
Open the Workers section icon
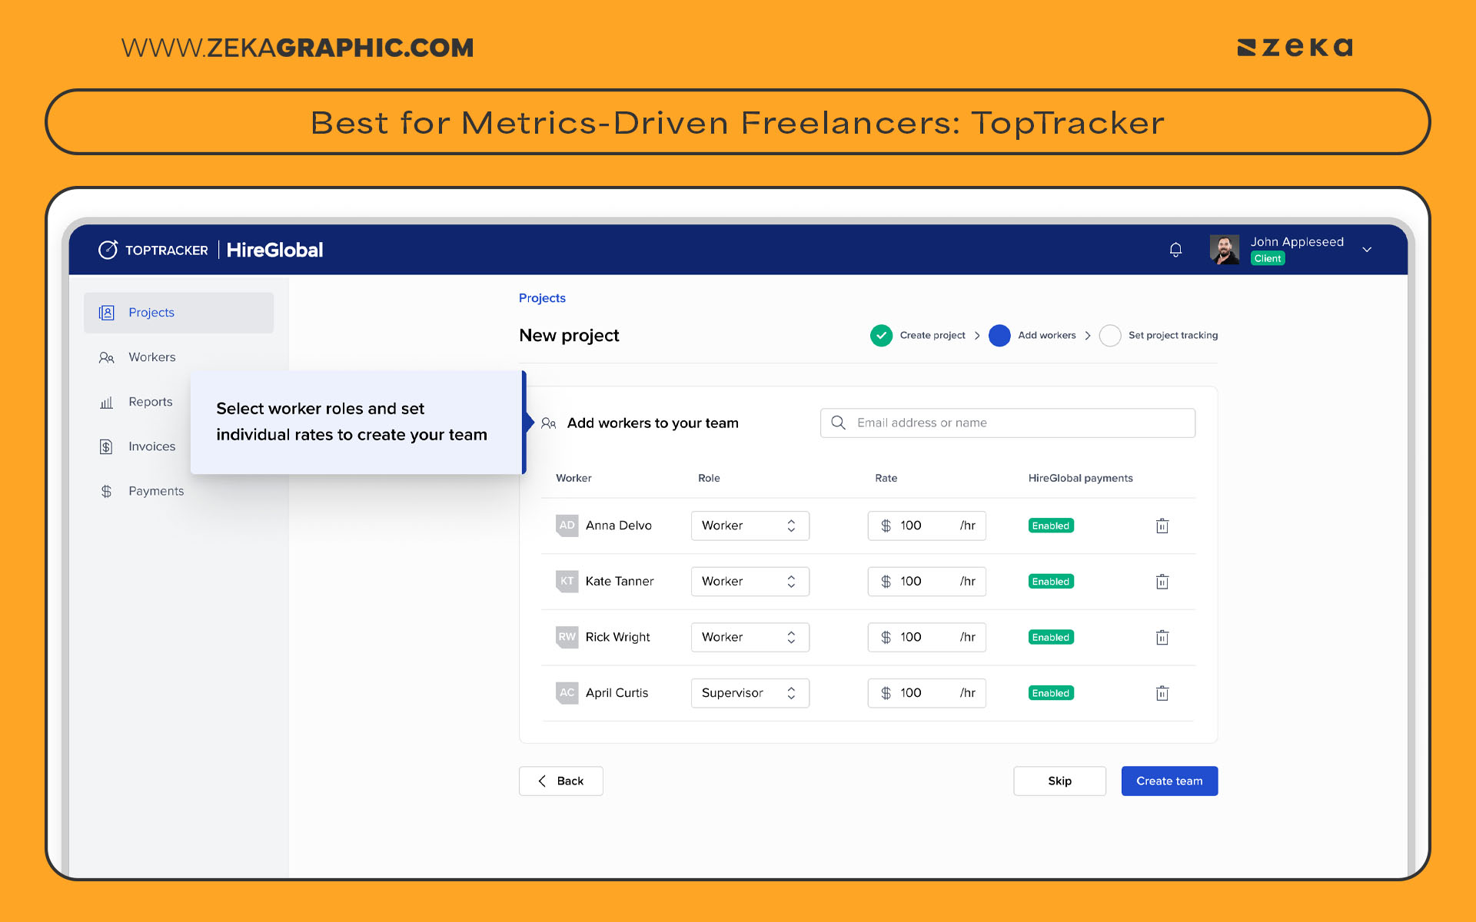point(106,357)
